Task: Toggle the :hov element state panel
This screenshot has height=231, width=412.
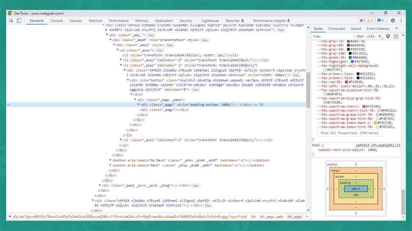Action: 359,36
